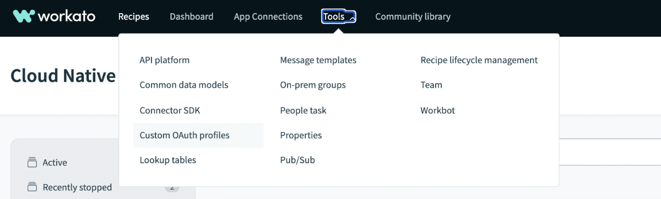
Task: Collapse the Tools dropdown menu
Action: point(339,16)
